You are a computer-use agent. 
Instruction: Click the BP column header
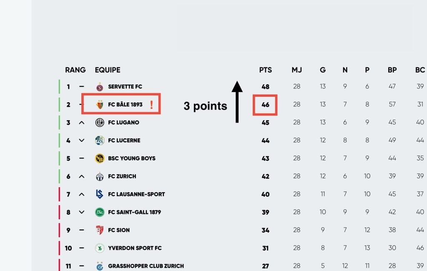pos(392,70)
